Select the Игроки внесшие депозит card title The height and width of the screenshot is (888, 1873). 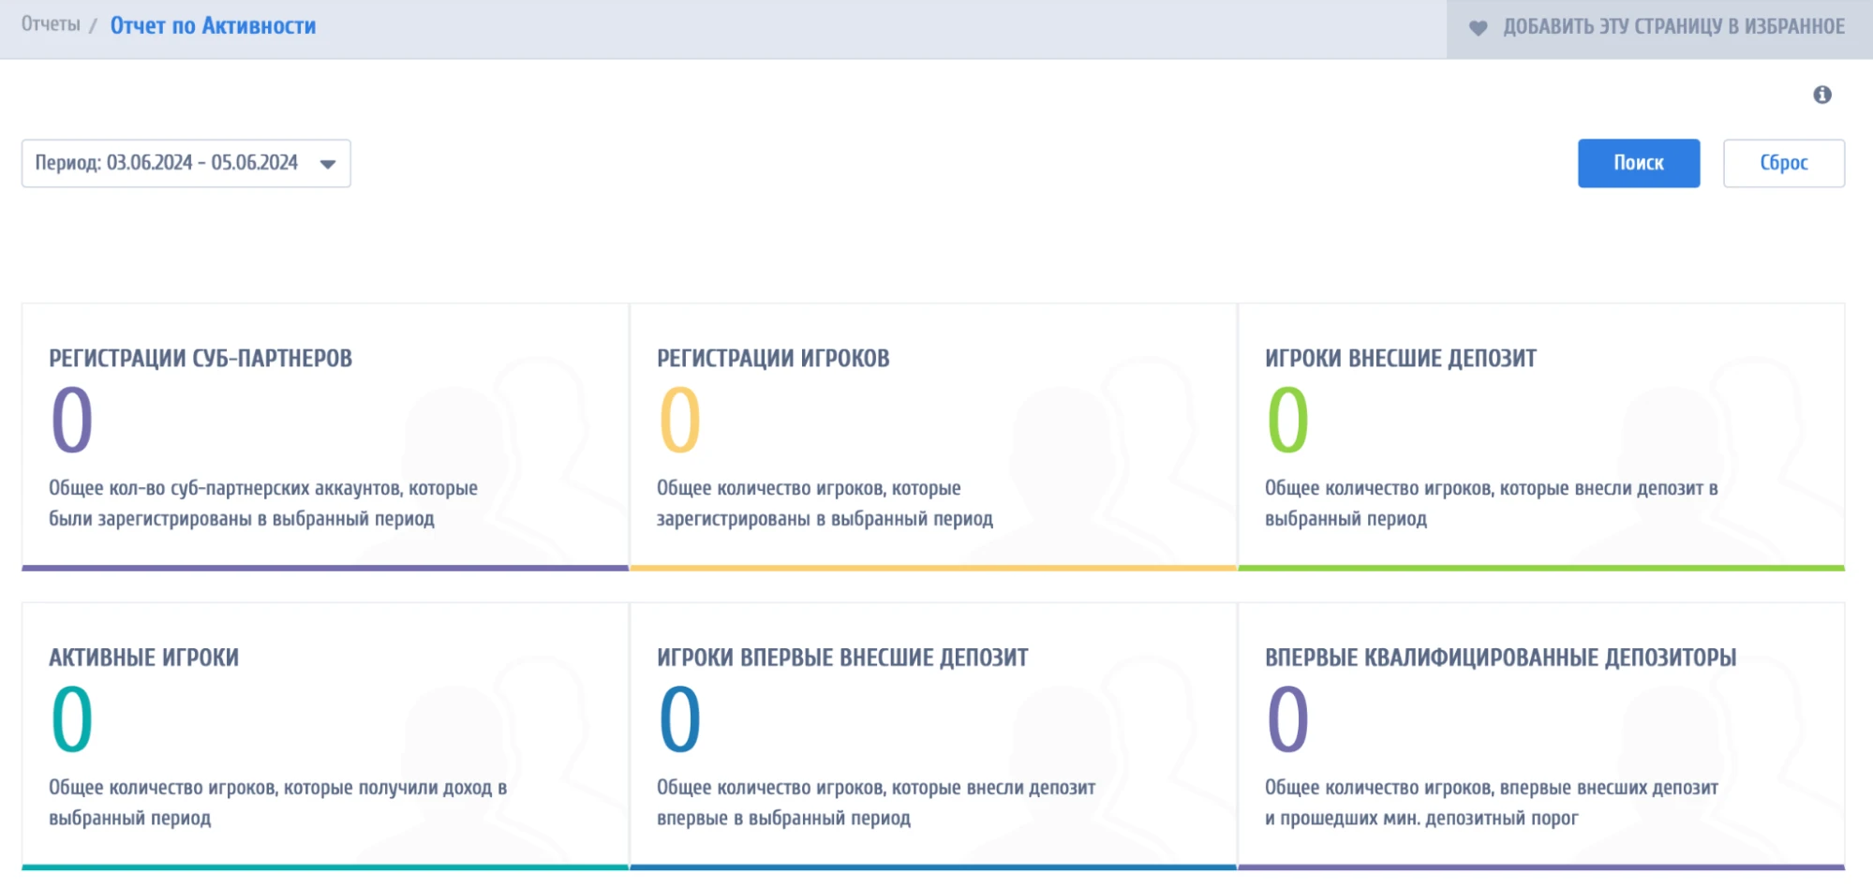coord(1401,358)
